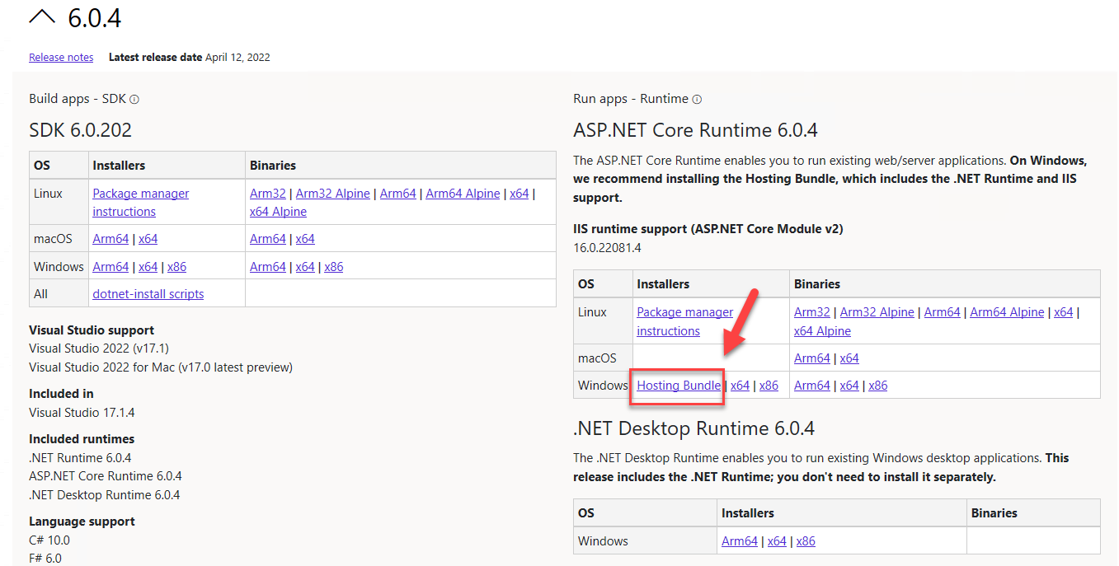Download SDK Windows x86 installer
The width and height of the screenshot is (1119, 566).
click(177, 267)
